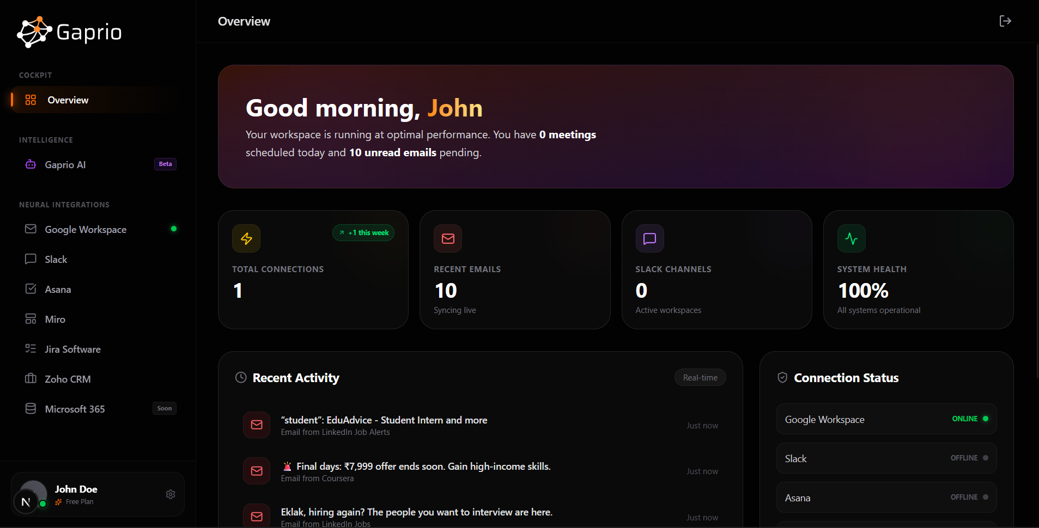Click the Slack sidebar icon
The height and width of the screenshot is (528, 1039).
click(31, 259)
